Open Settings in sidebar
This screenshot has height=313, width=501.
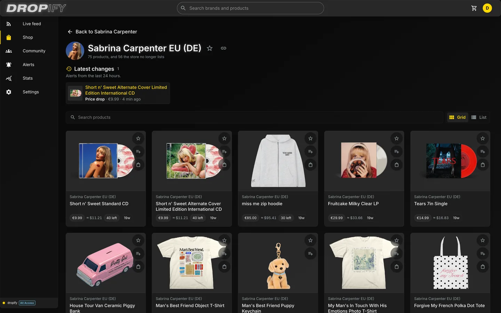coord(29,92)
